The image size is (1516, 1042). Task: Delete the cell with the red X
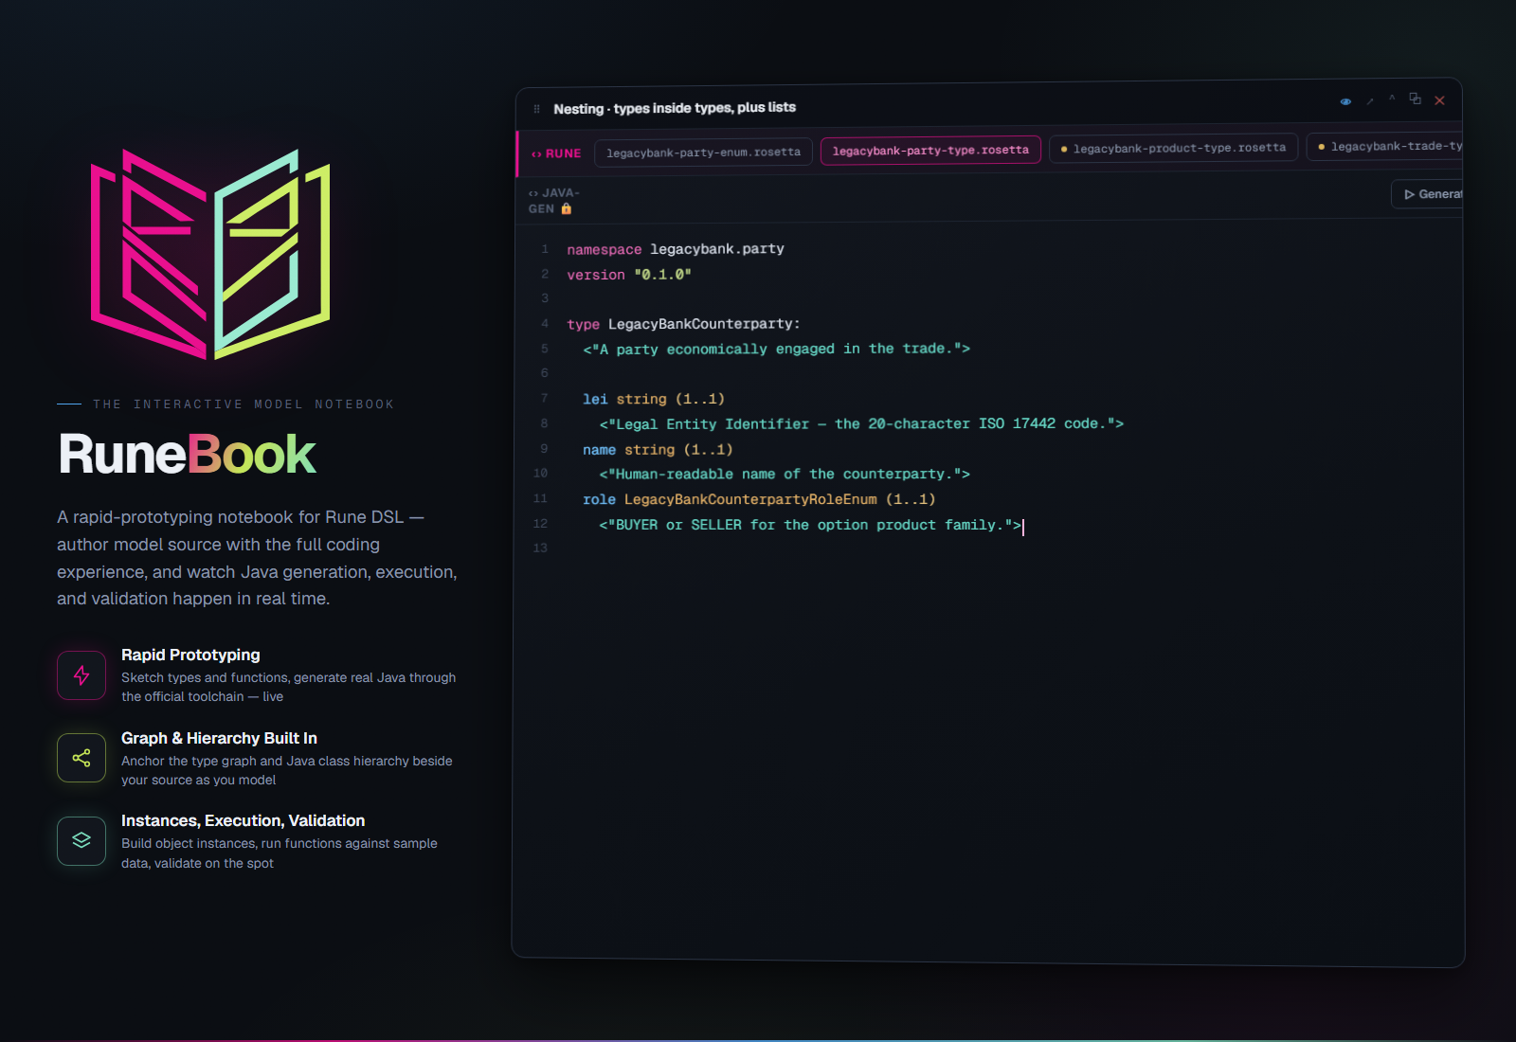[1439, 100]
